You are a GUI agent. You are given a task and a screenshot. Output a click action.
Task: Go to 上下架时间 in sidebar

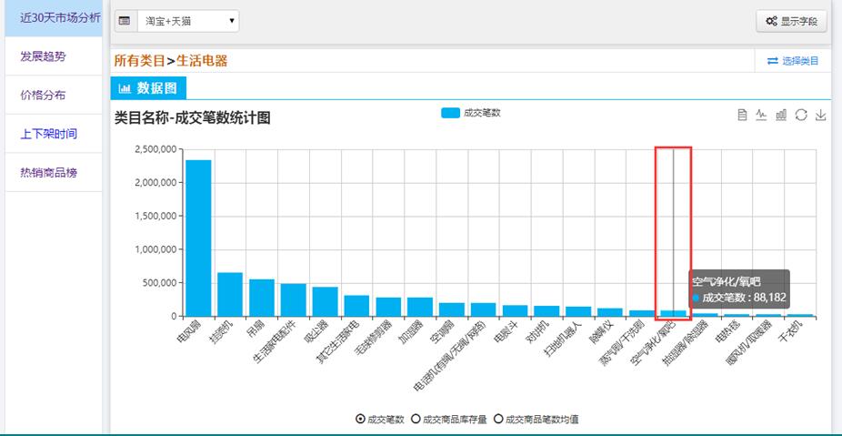[48, 134]
